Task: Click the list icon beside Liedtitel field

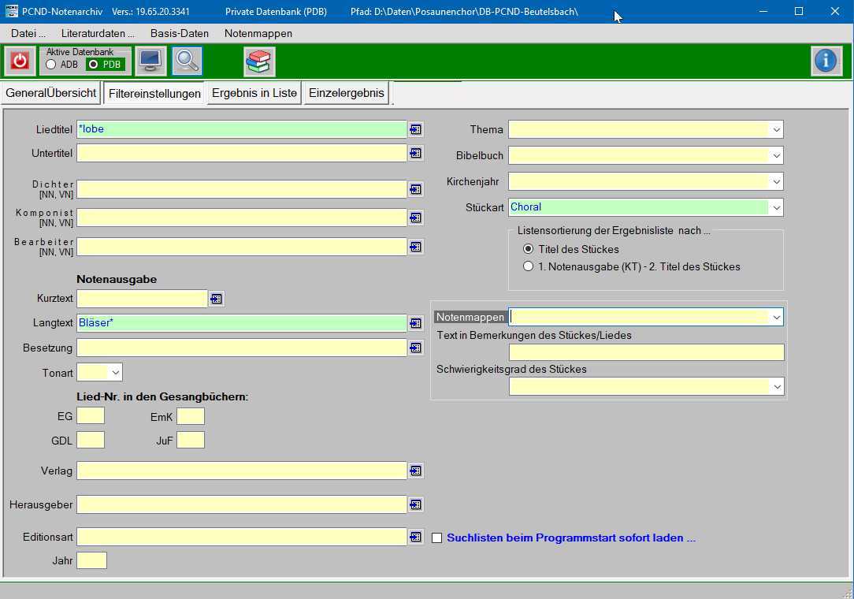Action: point(415,130)
